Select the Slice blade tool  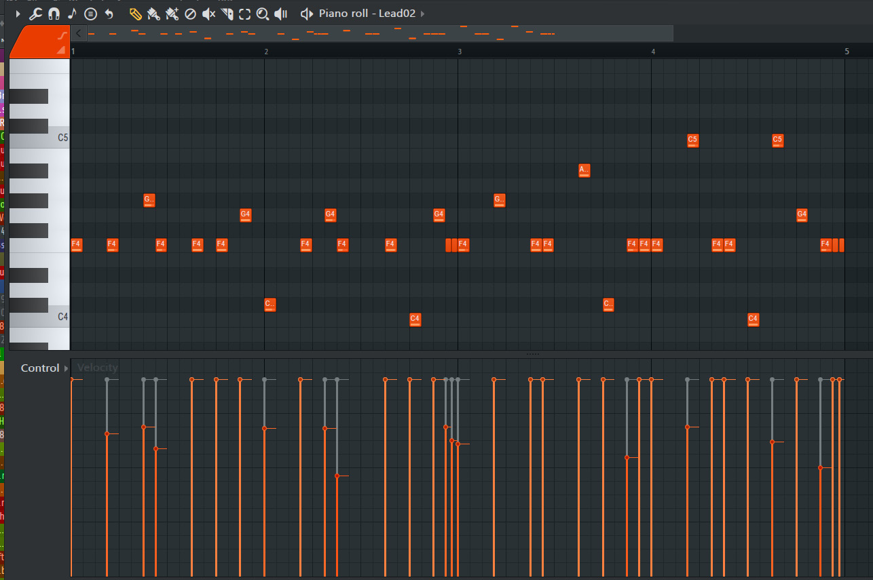pos(227,14)
